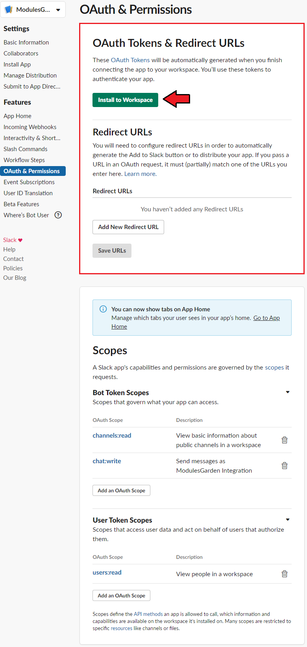Open the Policies link in sidebar
Image resolution: width=307 pixels, height=647 pixels.
pyautogui.click(x=13, y=268)
